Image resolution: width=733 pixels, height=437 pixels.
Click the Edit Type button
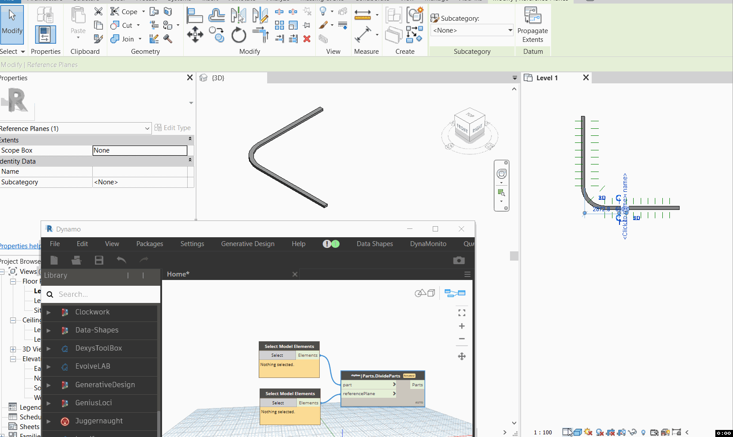173,128
